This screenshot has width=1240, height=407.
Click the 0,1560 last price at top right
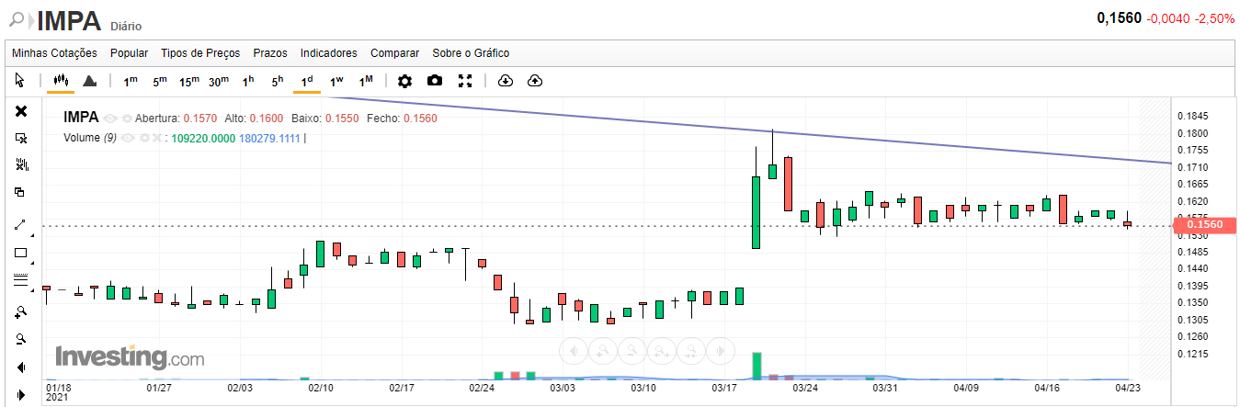(1119, 18)
